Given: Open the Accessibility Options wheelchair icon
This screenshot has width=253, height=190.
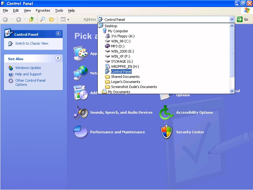Looking at the screenshot, I should [166, 112].
